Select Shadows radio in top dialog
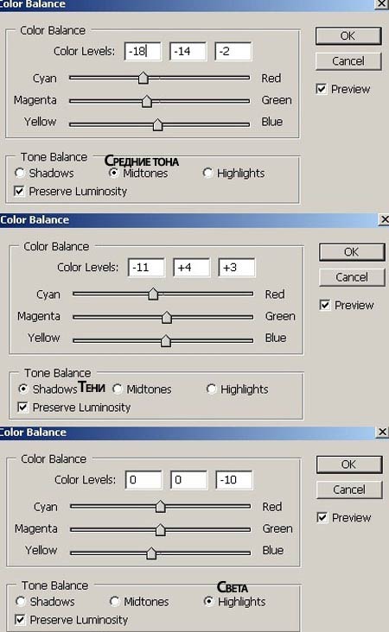 pyautogui.click(x=19, y=173)
